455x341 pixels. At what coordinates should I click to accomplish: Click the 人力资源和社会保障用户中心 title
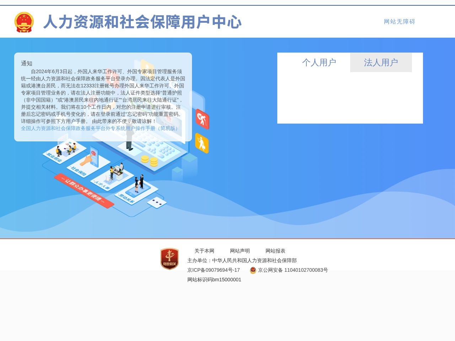click(143, 22)
